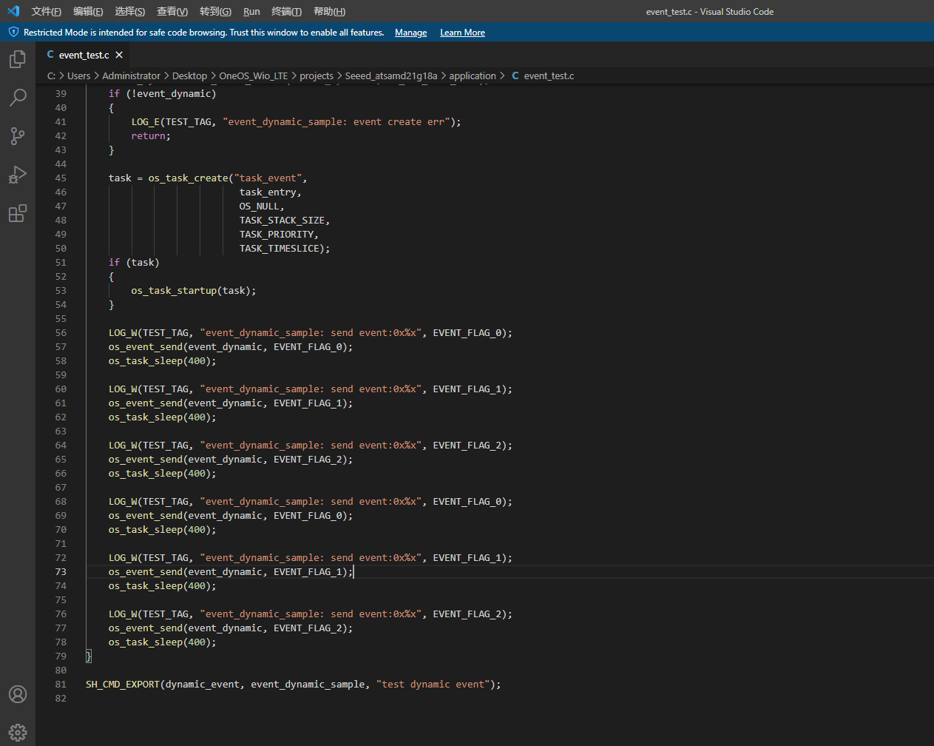Click line number 56 in the gutter
The image size is (934, 746).
coord(61,333)
